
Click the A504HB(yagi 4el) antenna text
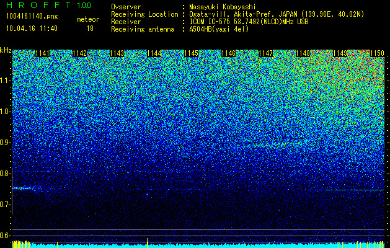219,29
